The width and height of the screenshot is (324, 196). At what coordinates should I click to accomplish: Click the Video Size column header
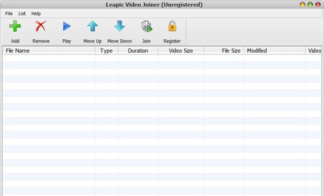[x=181, y=51]
